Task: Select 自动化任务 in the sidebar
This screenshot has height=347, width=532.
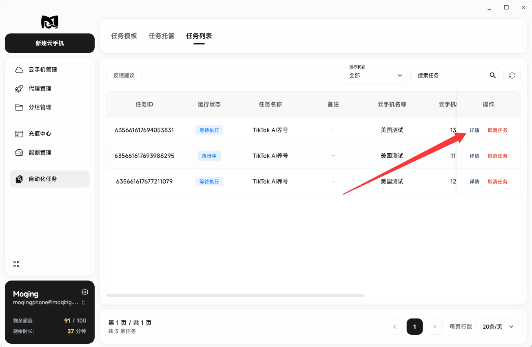Action: click(x=50, y=179)
